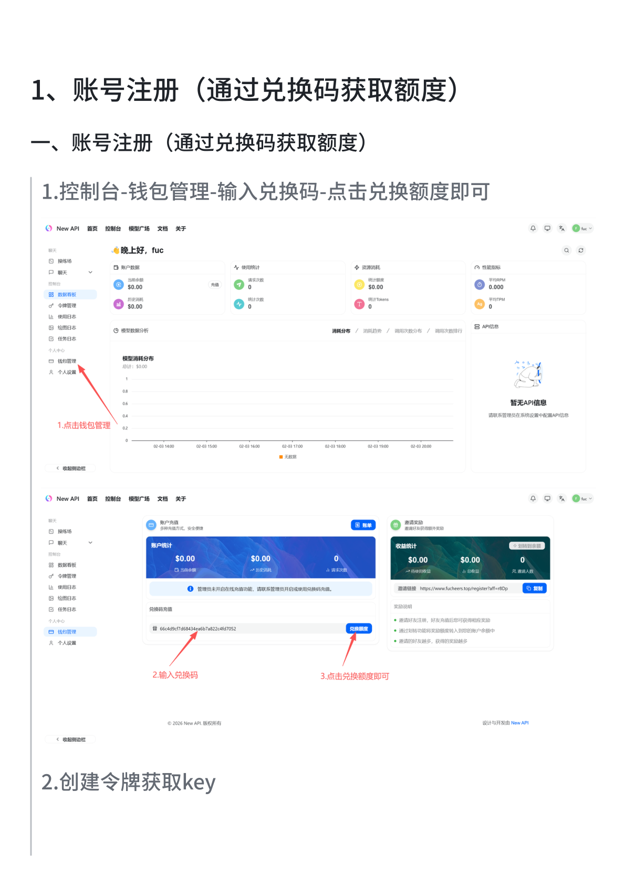
Task: Click the orange 平均TPM icon
Action: tap(480, 304)
